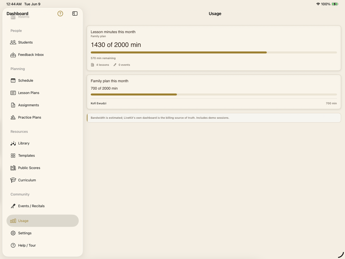
Task: Click the events microphone icon in usage card
Action: [x=114, y=65]
